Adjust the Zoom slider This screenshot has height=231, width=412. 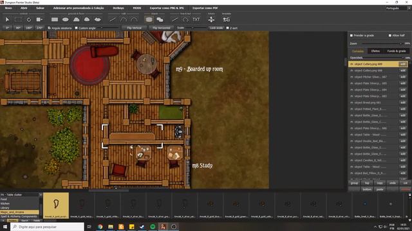coord(382,44)
